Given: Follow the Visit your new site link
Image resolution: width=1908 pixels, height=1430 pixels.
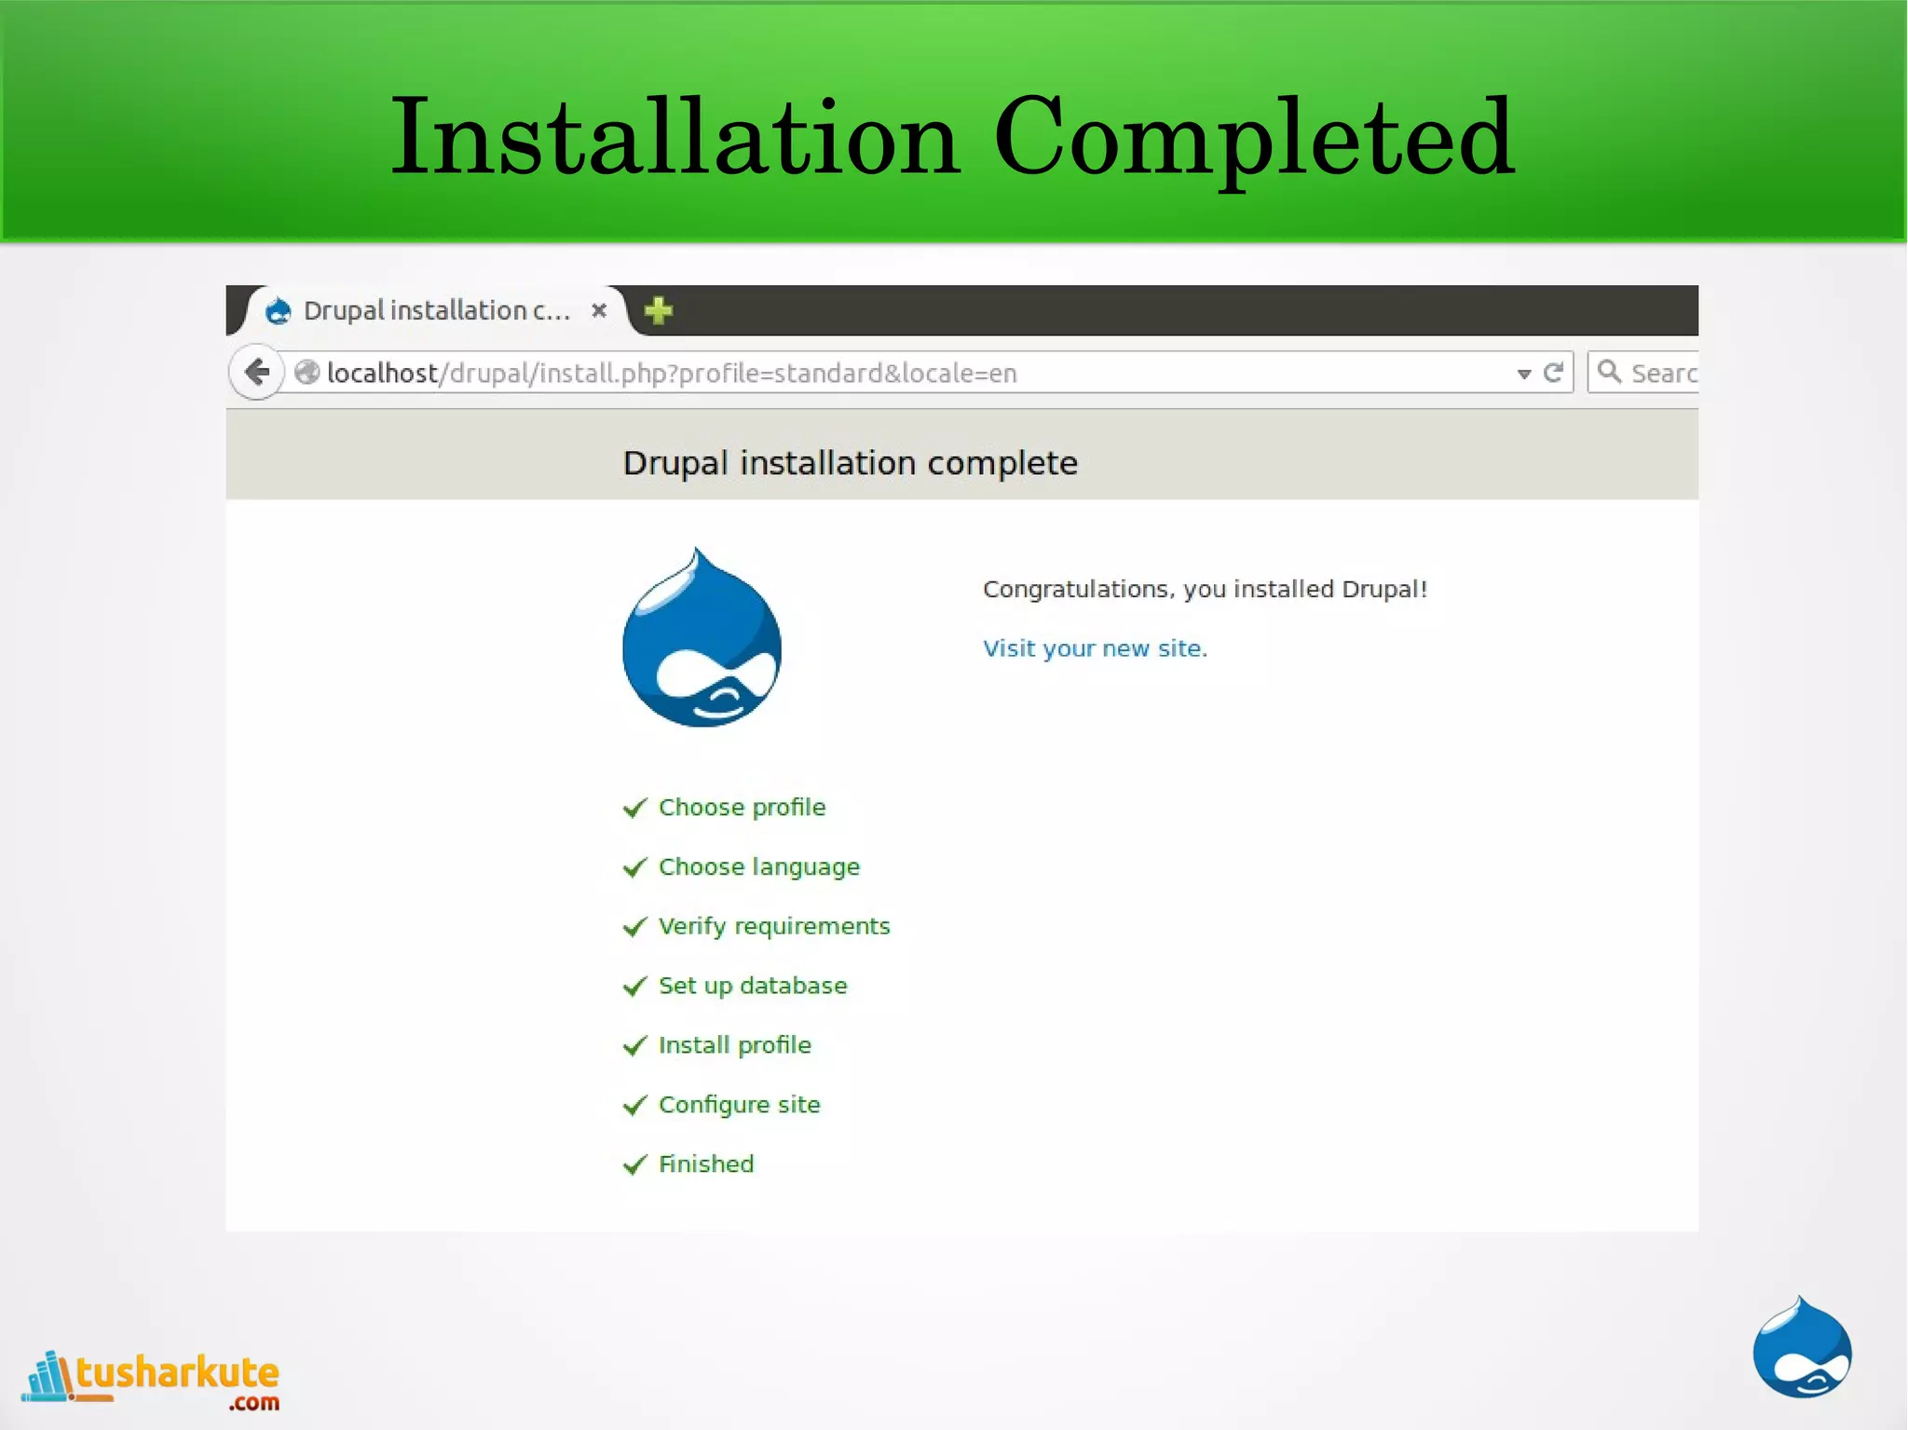Looking at the screenshot, I should tap(1095, 648).
